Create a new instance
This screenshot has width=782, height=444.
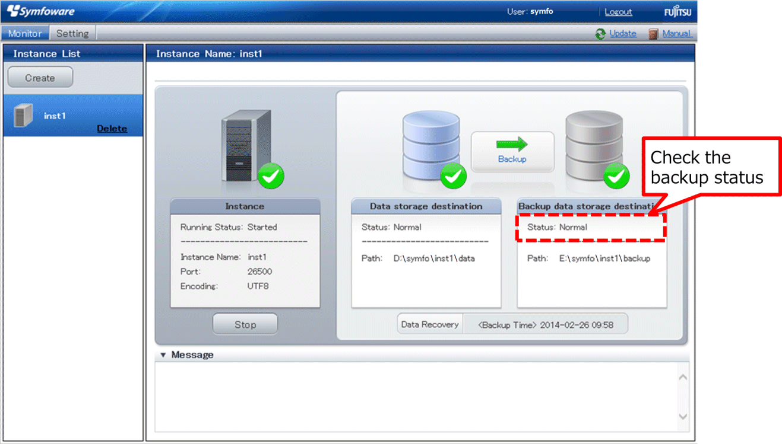(x=40, y=78)
